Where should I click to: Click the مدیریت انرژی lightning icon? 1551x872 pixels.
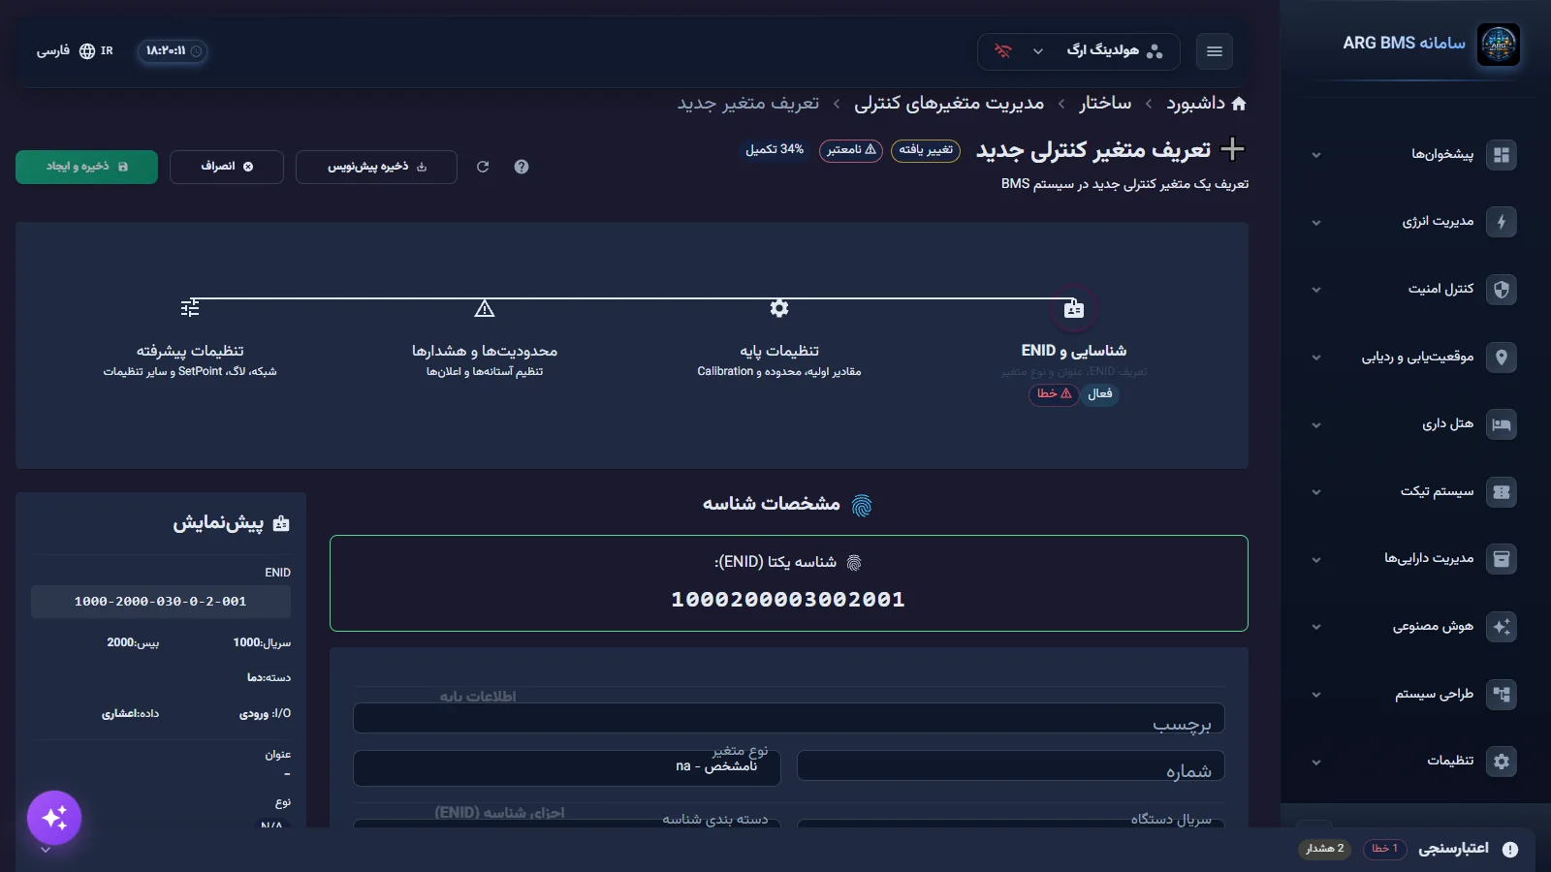click(x=1502, y=222)
